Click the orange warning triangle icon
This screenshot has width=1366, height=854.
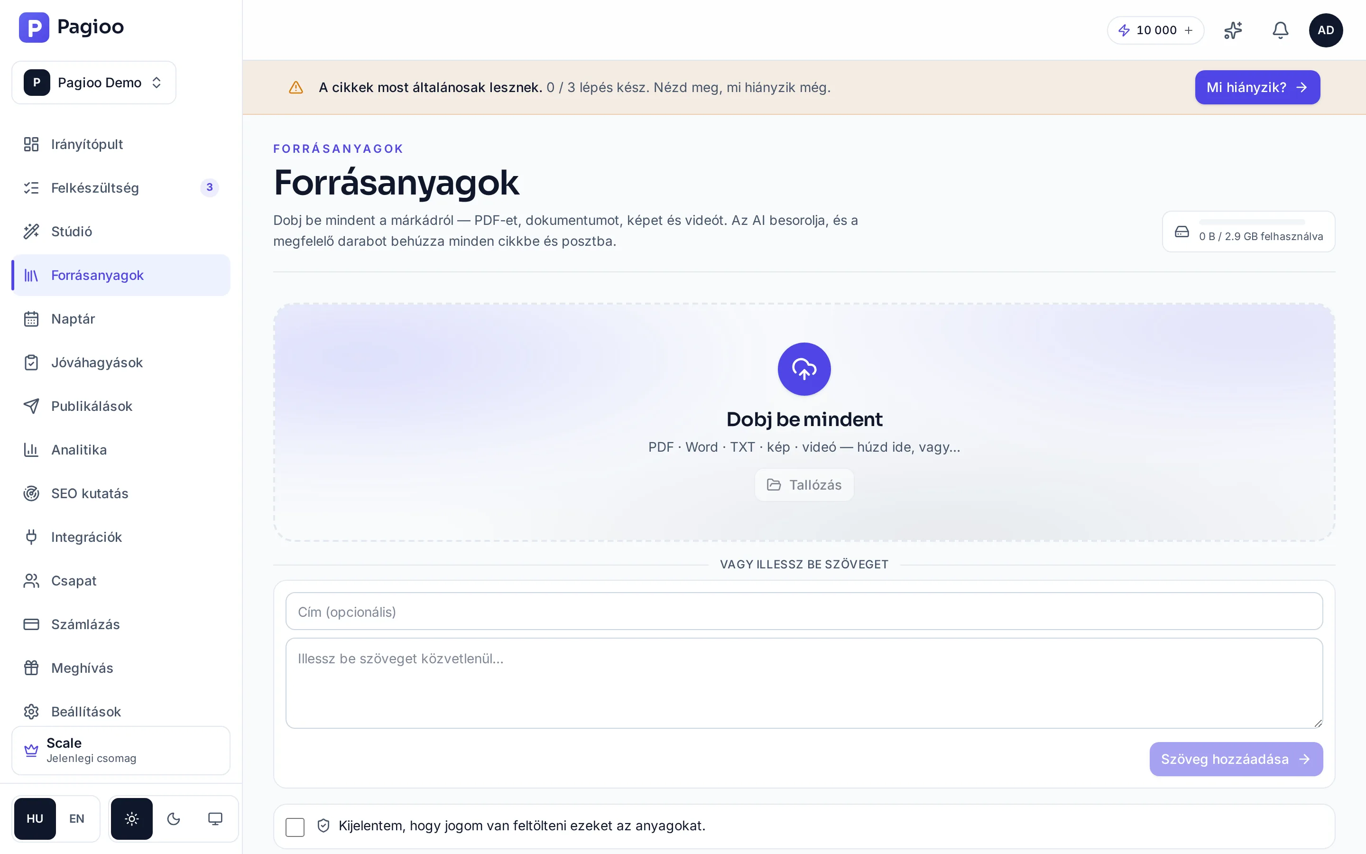pyautogui.click(x=296, y=88)
